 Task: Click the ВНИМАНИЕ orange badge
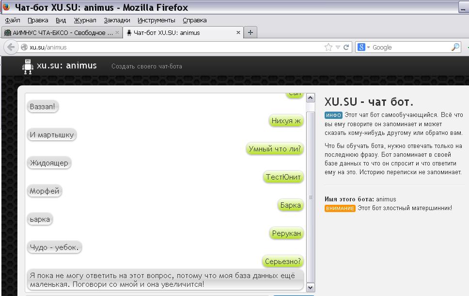340,208
